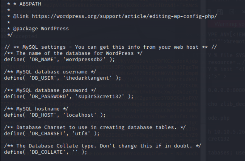Viewport: 245px width, 161px height.
Task: Click the faint Save As toolbar icon
Action: point(220,12)
